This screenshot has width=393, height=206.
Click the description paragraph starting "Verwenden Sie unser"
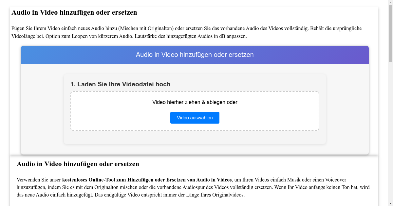click(193, 187)
